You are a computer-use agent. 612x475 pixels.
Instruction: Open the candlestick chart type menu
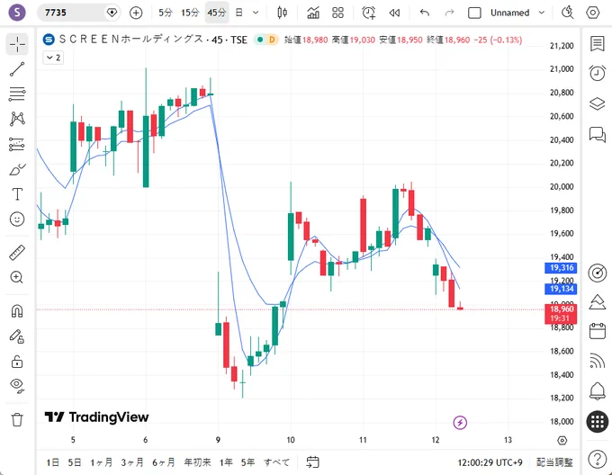[283, 13]
